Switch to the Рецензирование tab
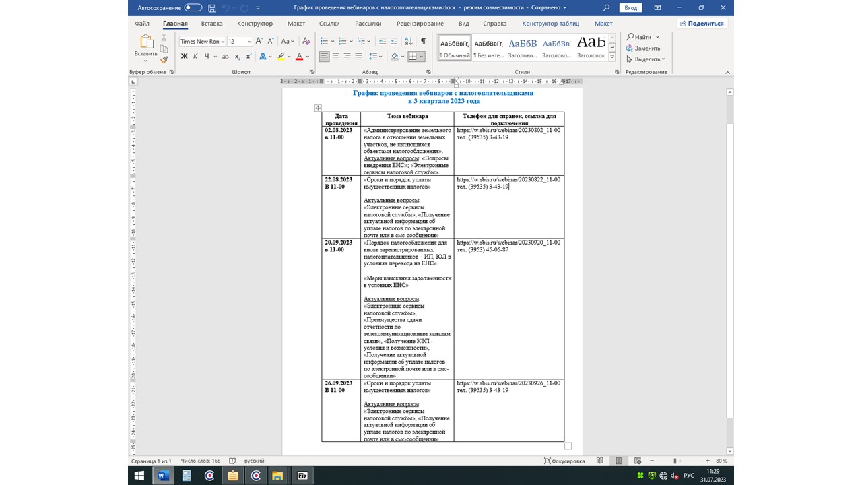 pos(420,24)
